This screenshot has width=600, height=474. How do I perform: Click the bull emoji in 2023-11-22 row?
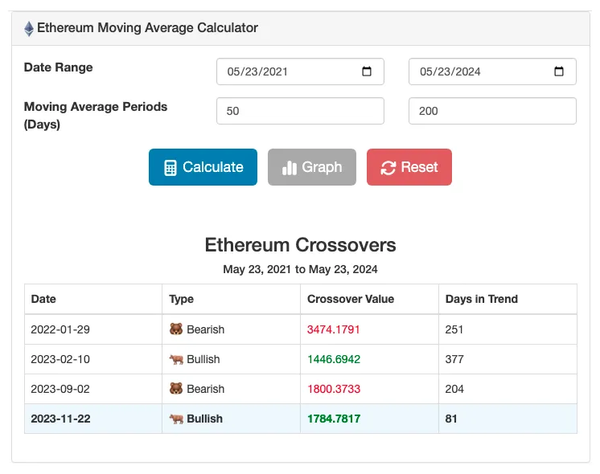(x=176, y=419)
